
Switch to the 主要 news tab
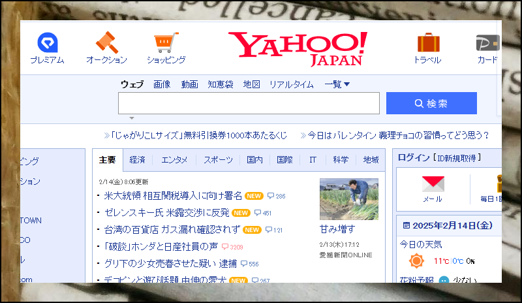(107, 160)
